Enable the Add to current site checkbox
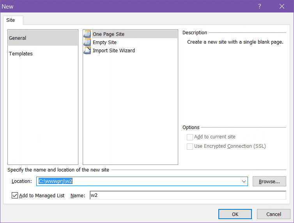Screen dimensions: 294x223 pyautogui.click(x=190, y=137)
